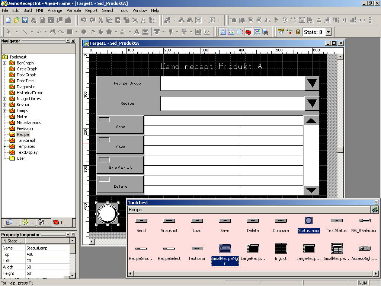
Task: Click the Copy icon in toolbar
Action: [x=109, y=20]
